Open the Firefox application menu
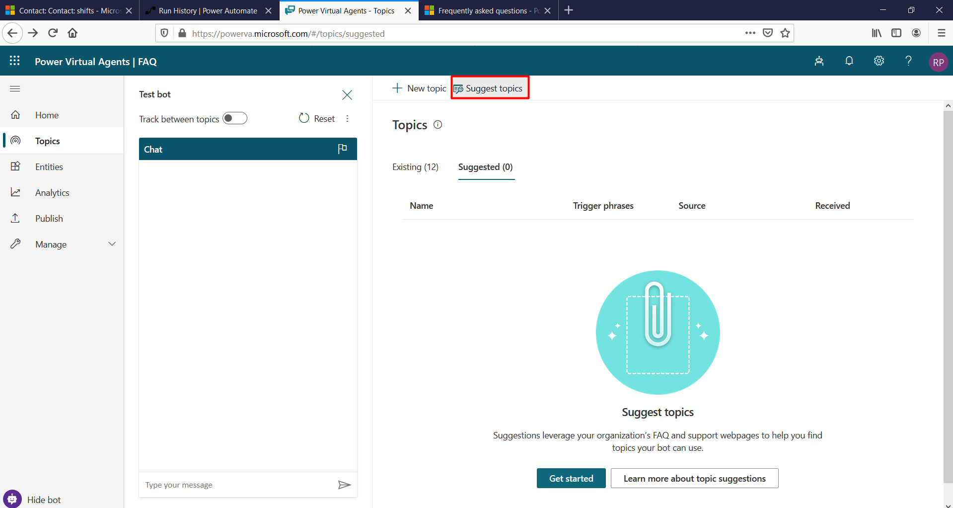Image resolution: width=953 pixels, height=508 pixels. (x=941, y=33)
